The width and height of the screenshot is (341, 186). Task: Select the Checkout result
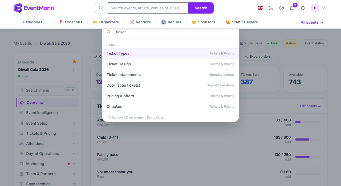170,107
